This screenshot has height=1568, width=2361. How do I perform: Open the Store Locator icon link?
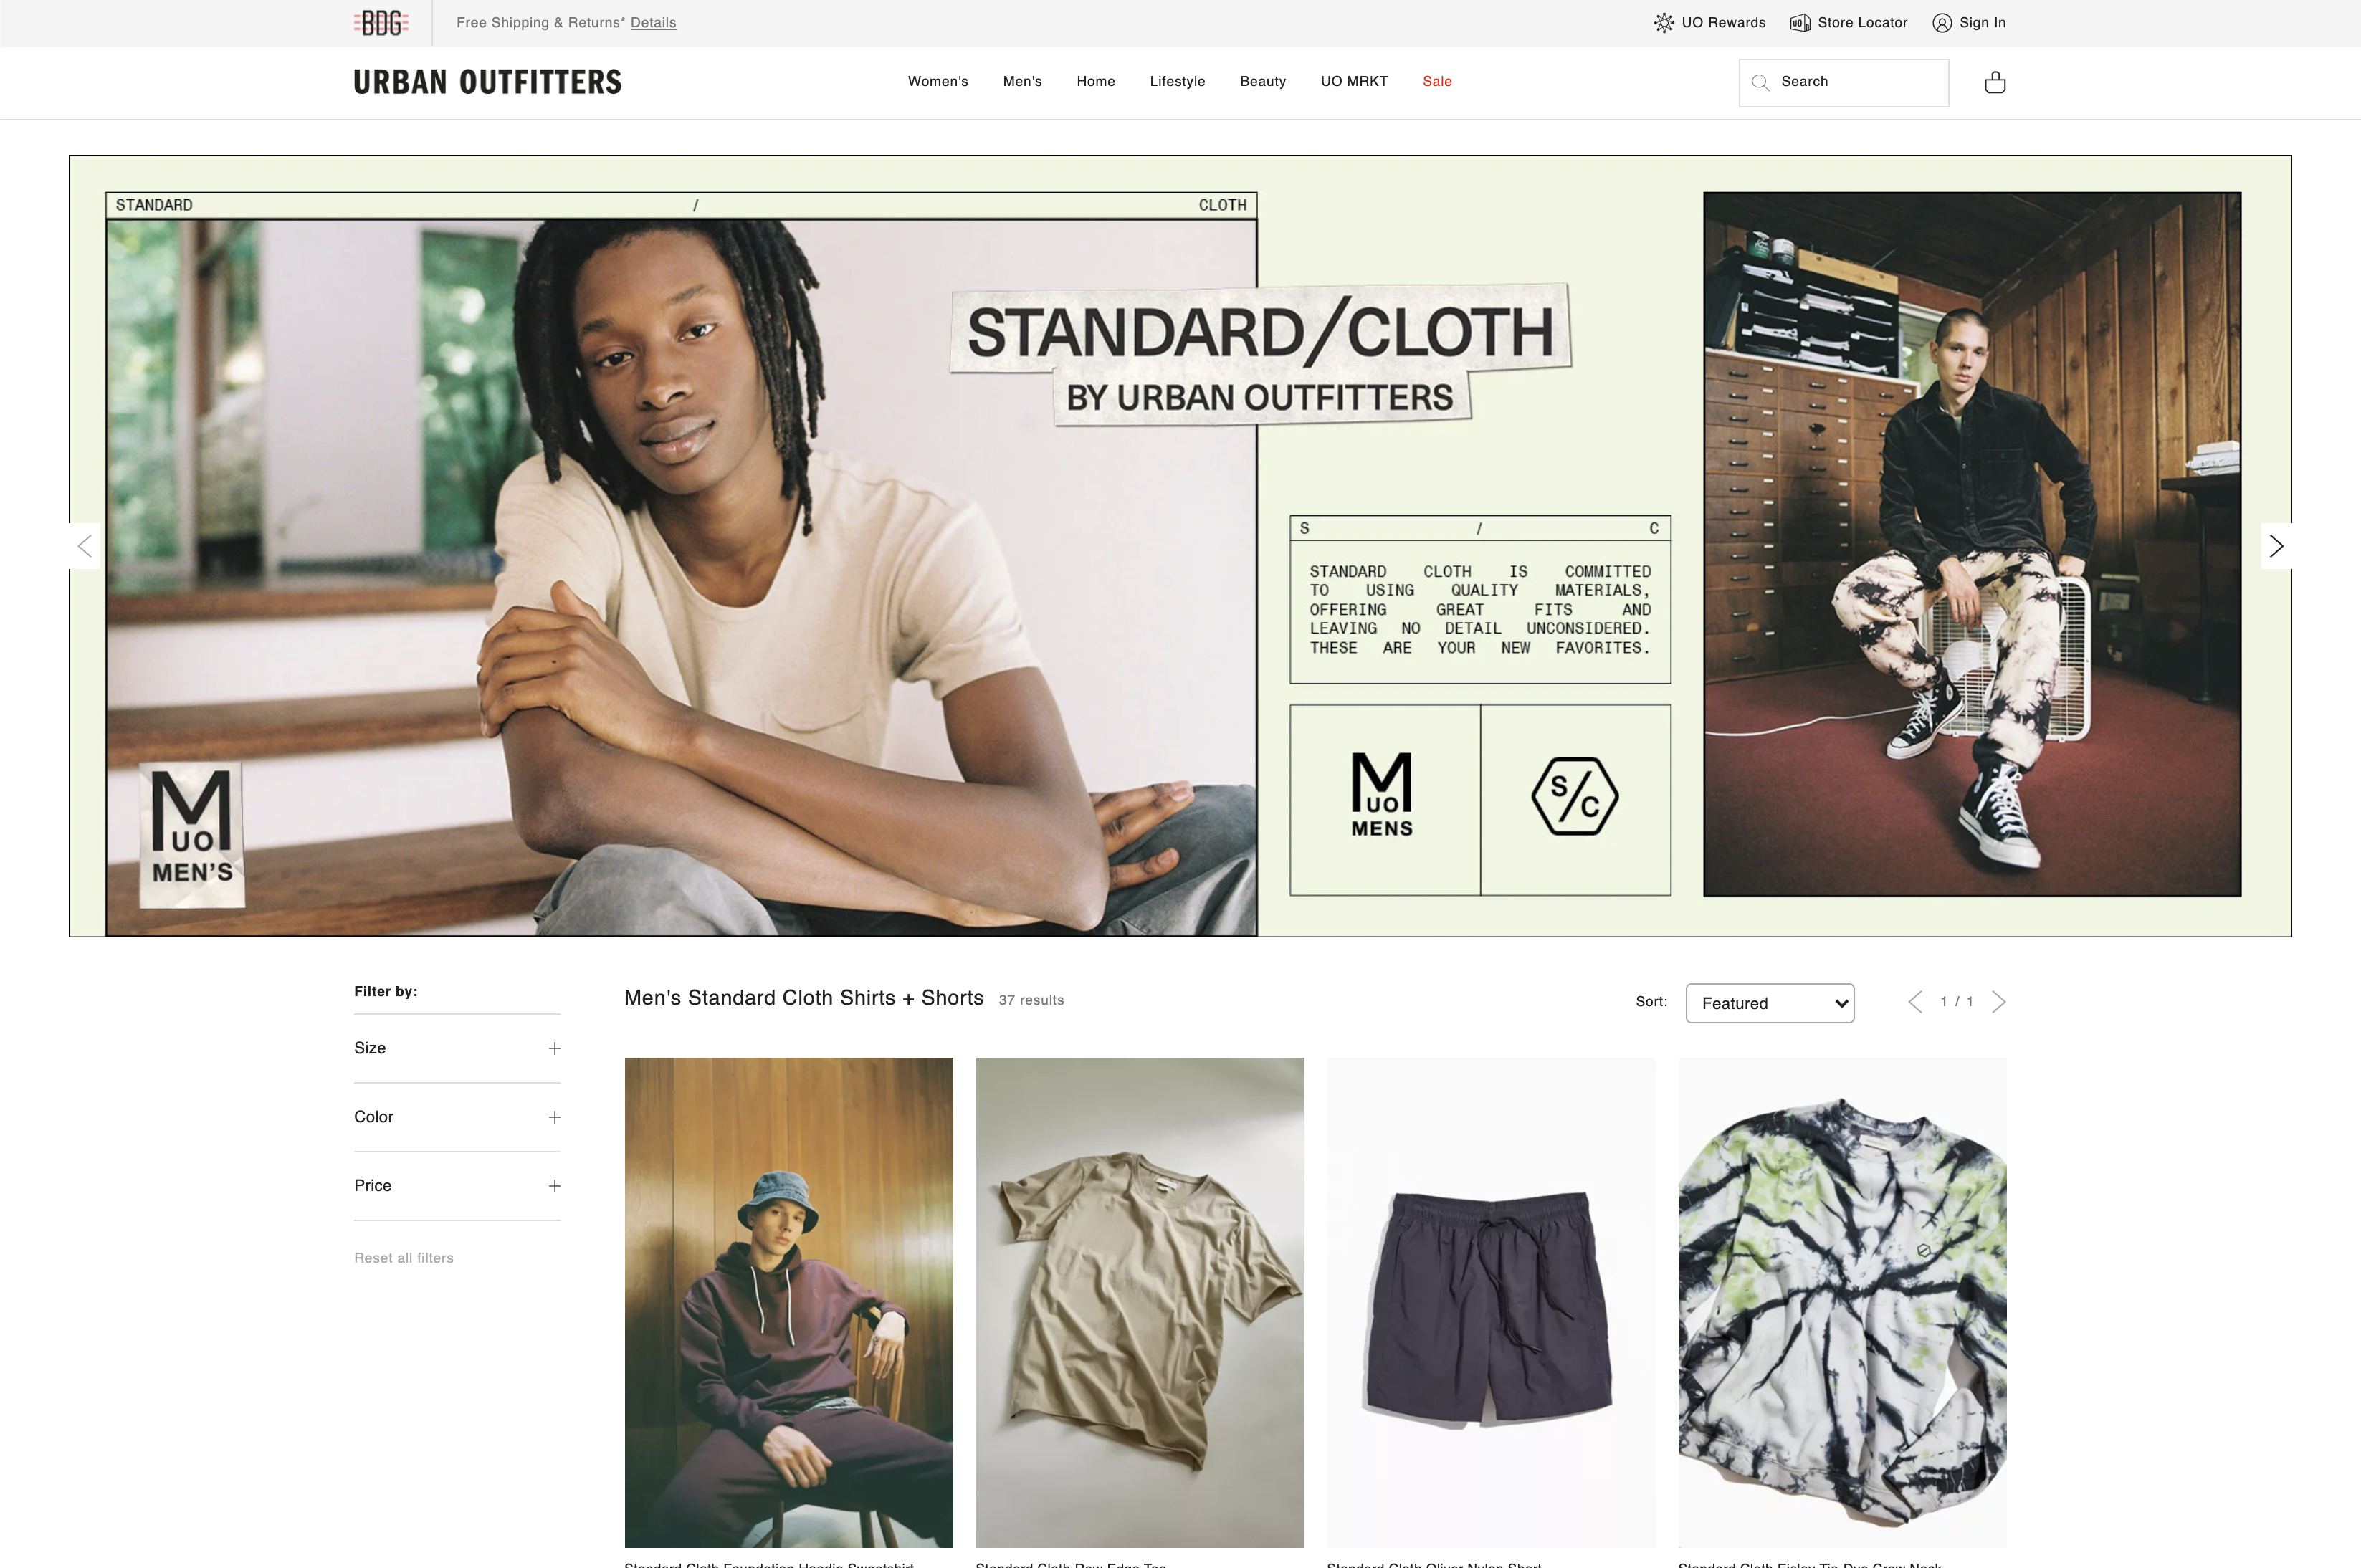[x=1800, y=23]
